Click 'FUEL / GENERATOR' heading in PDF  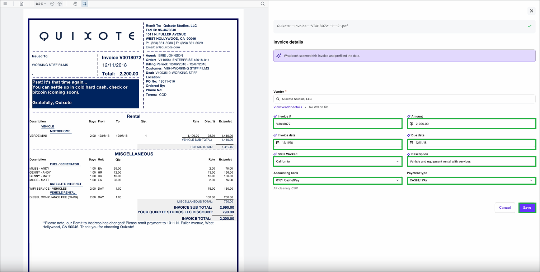[65, 164]
